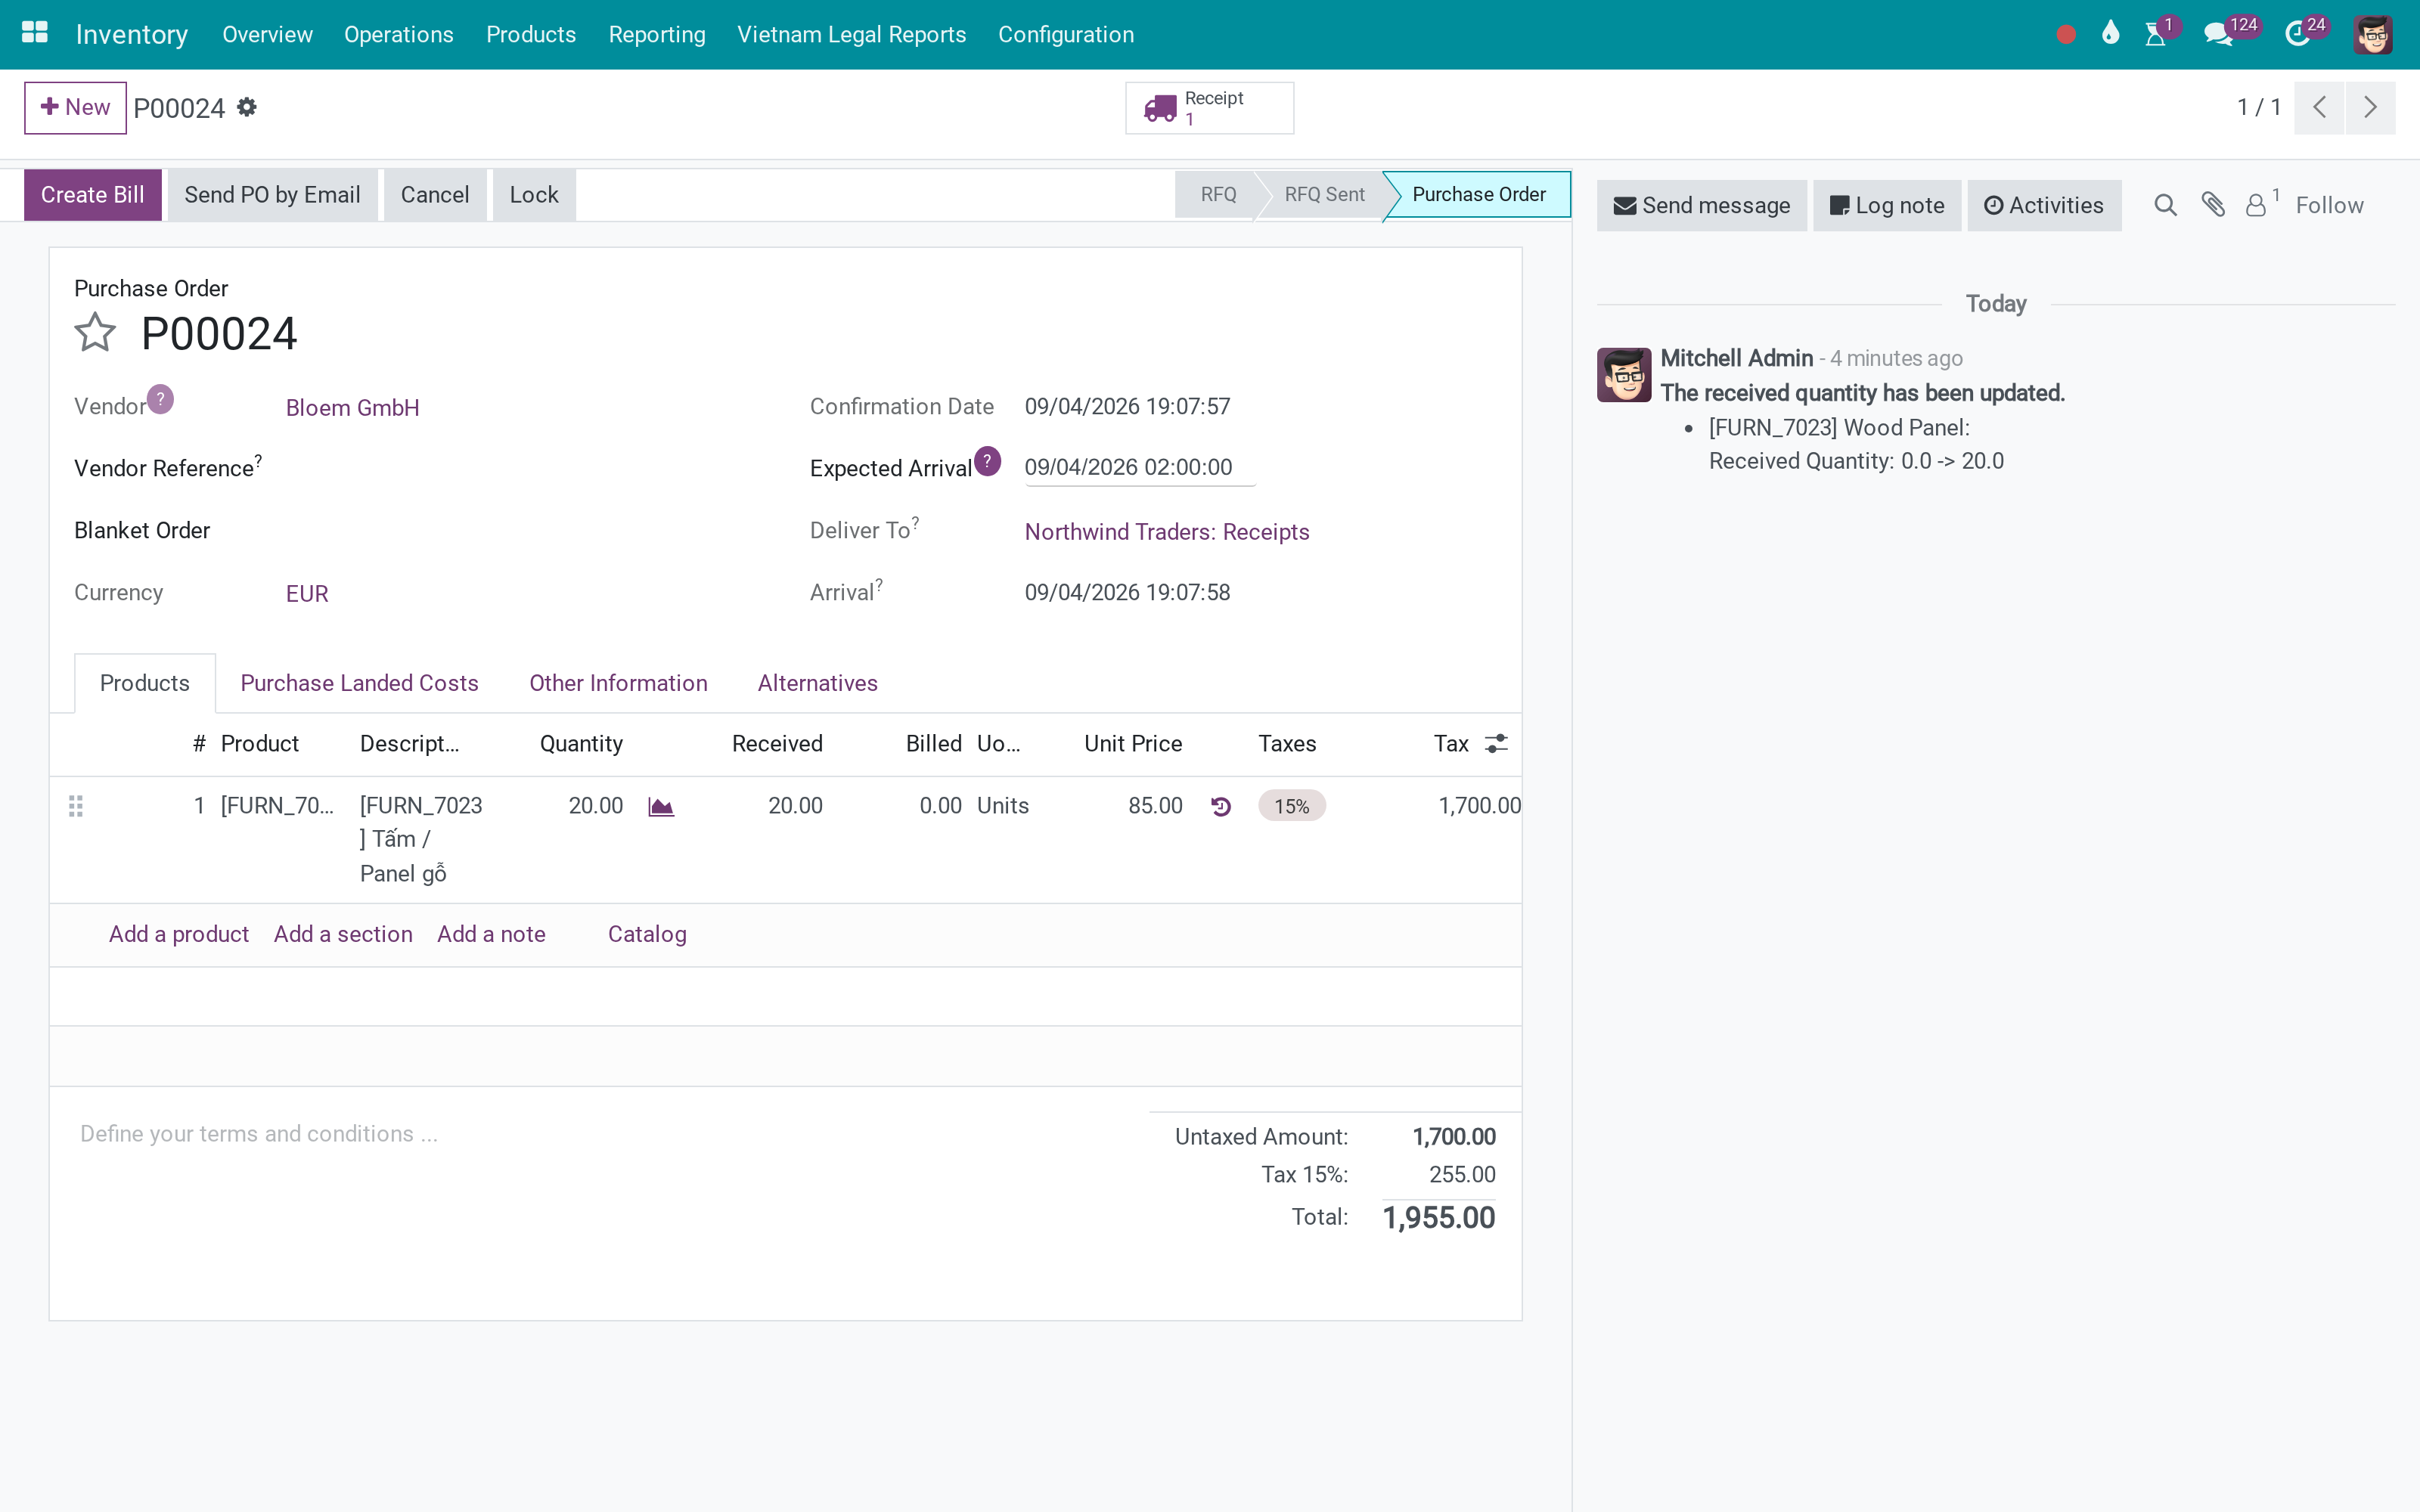Edit the Expected Arrival date field
This screenshot has width=2420, height=1512.
1140,467
